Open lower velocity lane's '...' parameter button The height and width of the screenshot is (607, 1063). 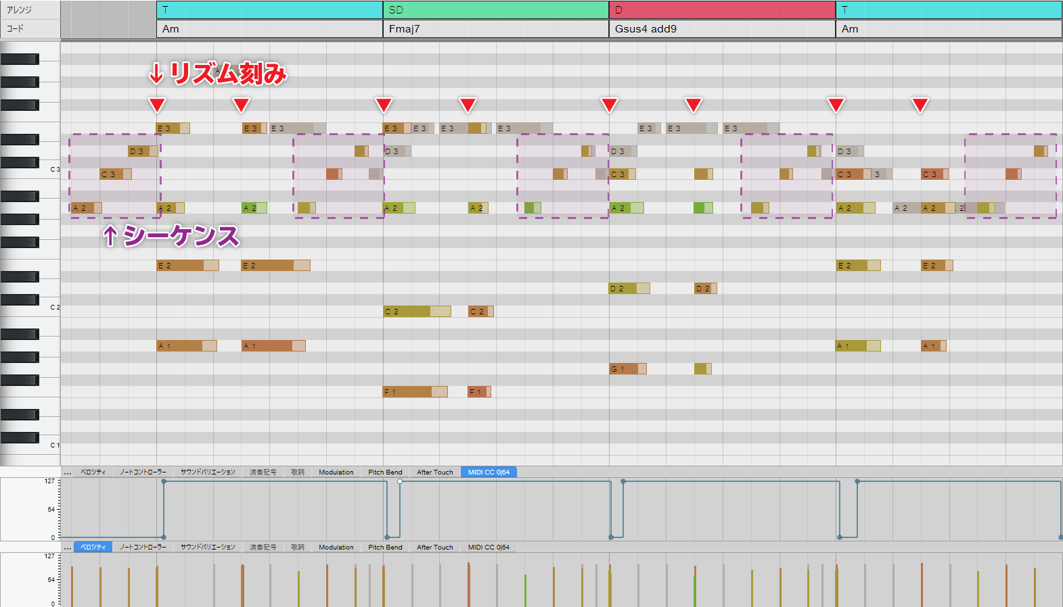click(x=67, y=548)
